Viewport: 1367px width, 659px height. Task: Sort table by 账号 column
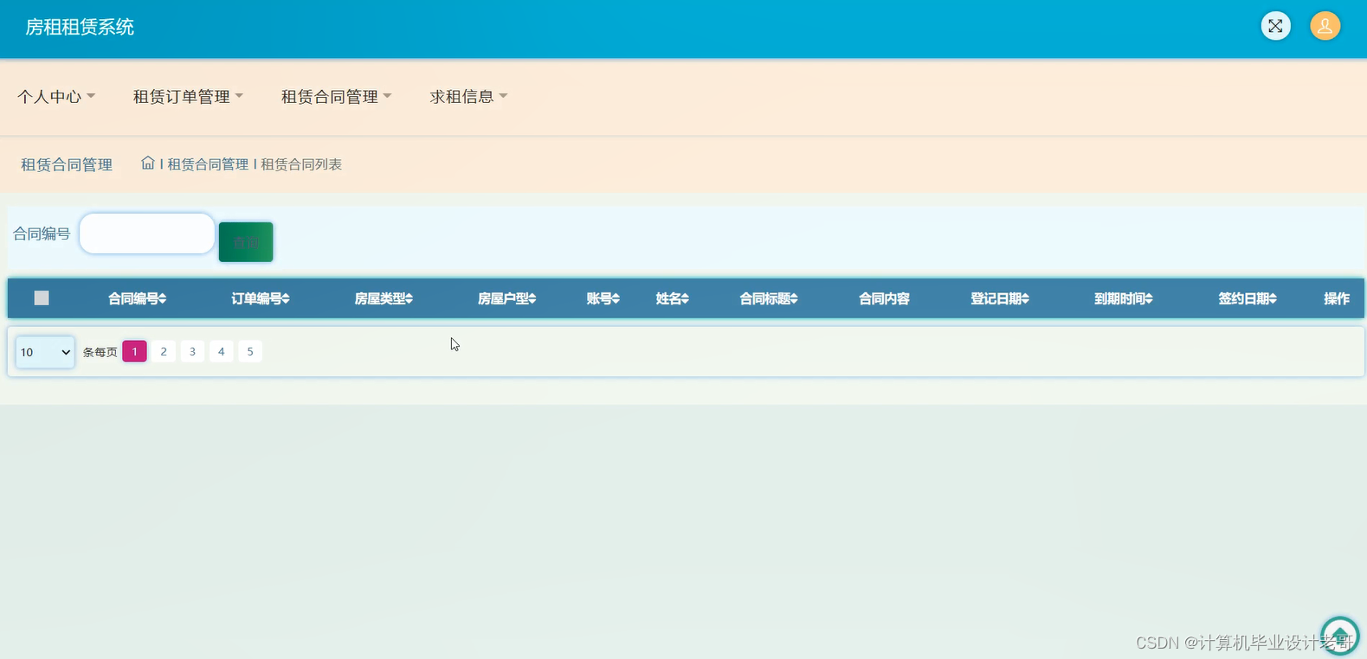(603, 298)
